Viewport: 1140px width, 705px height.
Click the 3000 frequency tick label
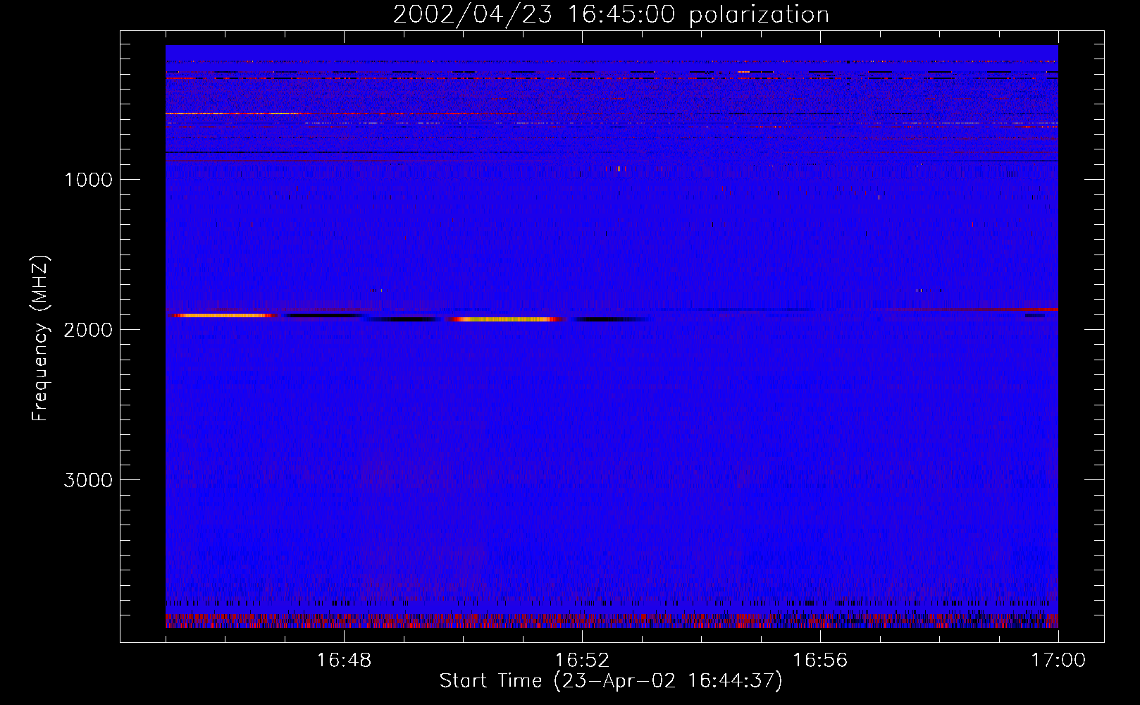coord(88,480)
